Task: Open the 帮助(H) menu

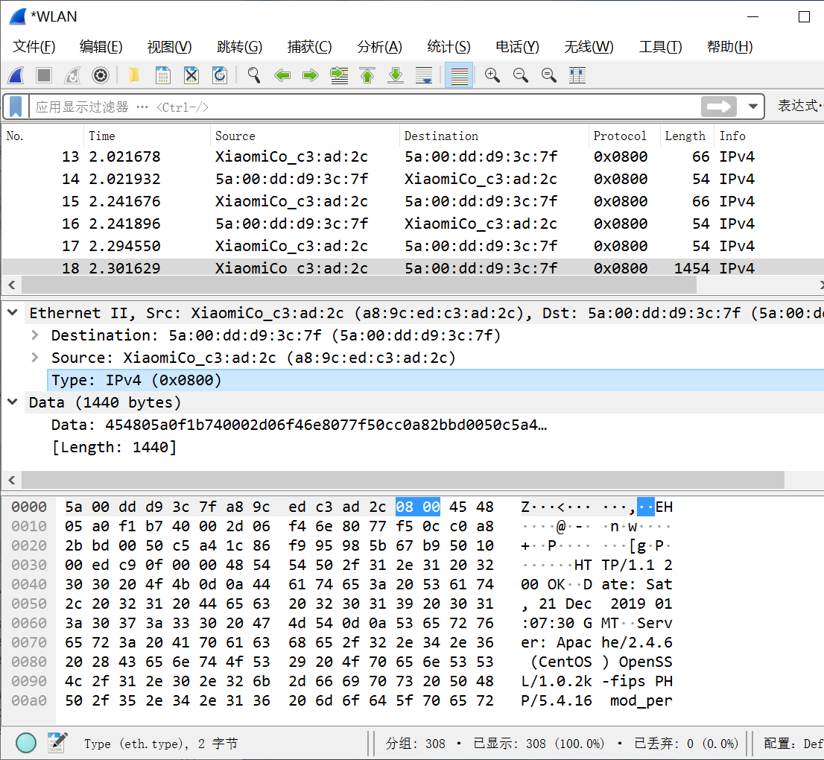Action: click(729, 47)
